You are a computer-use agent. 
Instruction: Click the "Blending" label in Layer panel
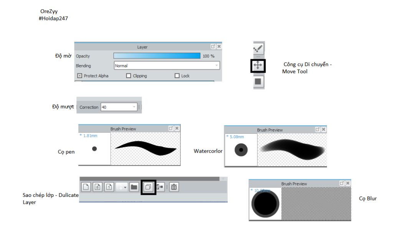(x=83, y=66)
